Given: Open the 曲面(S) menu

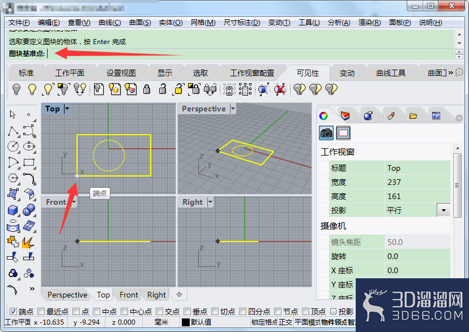Looking at the screenshot, I should click(x=140, y=23).
